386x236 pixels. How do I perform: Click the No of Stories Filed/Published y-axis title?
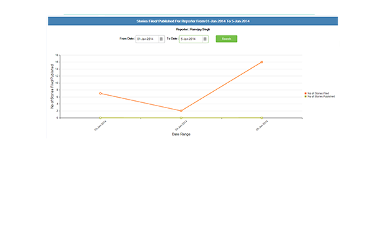52,87
